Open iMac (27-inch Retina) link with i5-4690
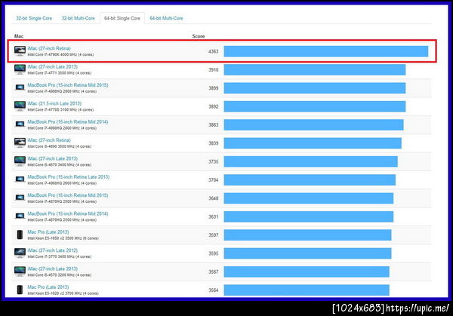Viewport: 453px width, 316px height. point(49,140)
